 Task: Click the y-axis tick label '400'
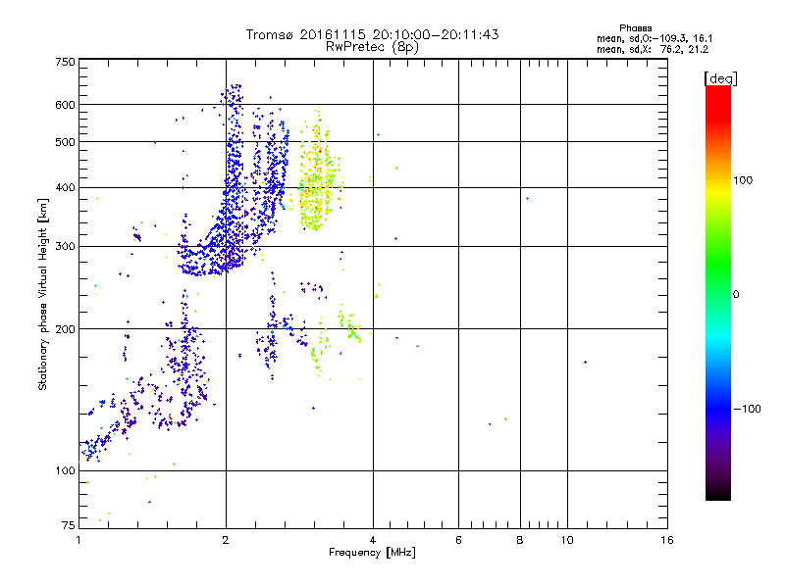(65, 188)
